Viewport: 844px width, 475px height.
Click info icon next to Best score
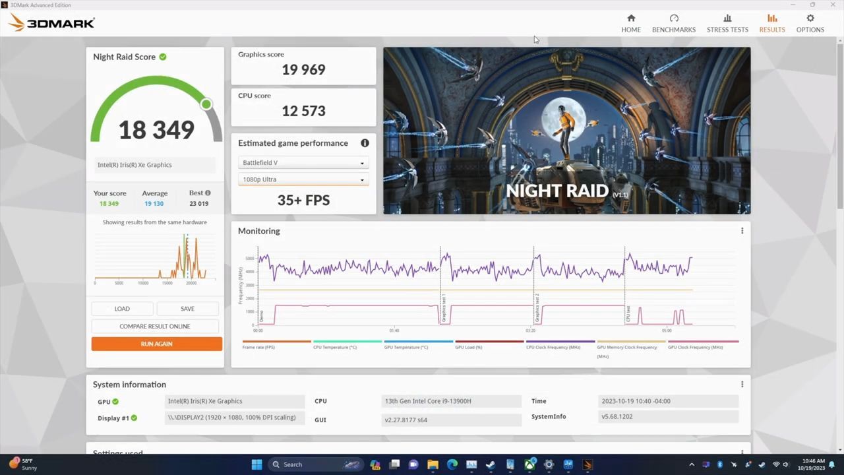click(x=208, y=193)
